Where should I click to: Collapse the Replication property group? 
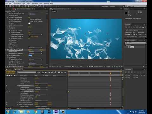pos(8,29)
